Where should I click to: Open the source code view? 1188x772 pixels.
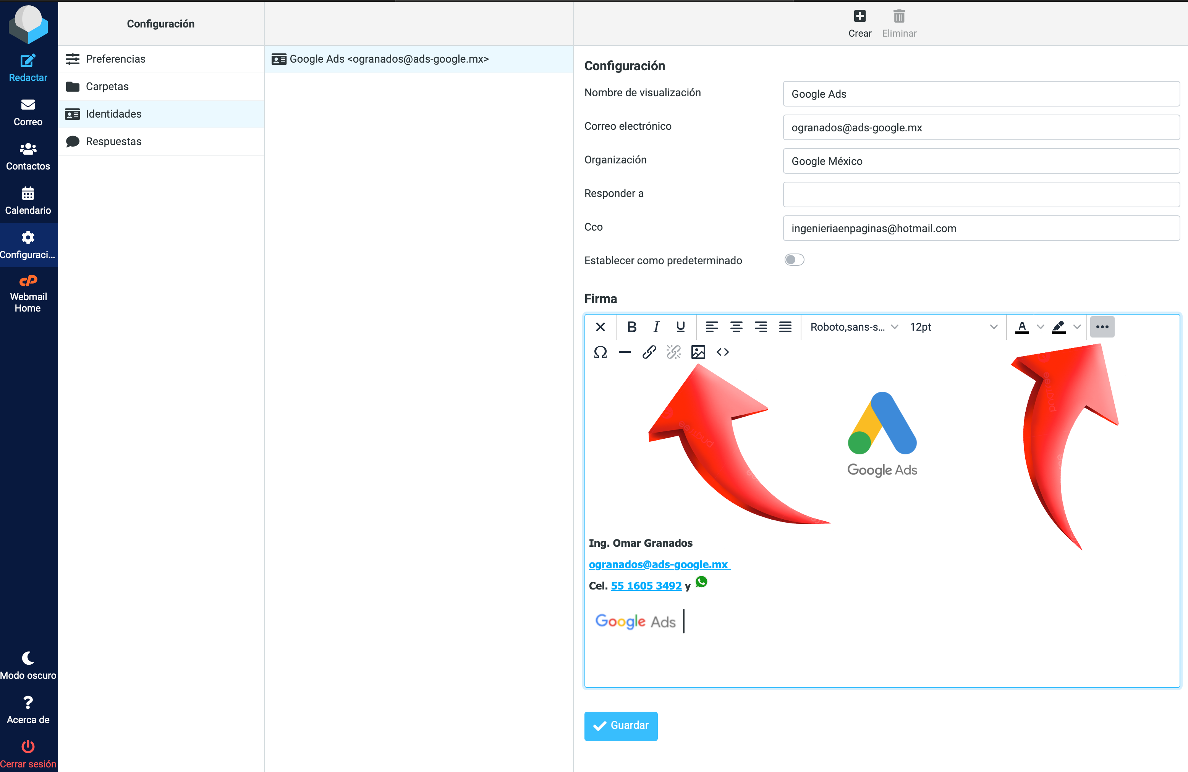[x=722, y=352]
